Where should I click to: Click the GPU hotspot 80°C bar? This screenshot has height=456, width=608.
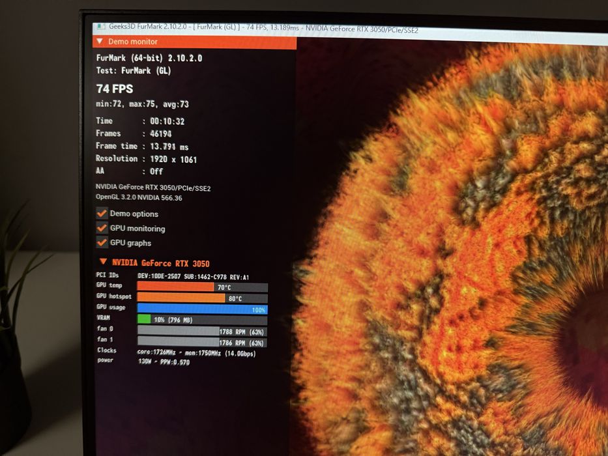202,298
